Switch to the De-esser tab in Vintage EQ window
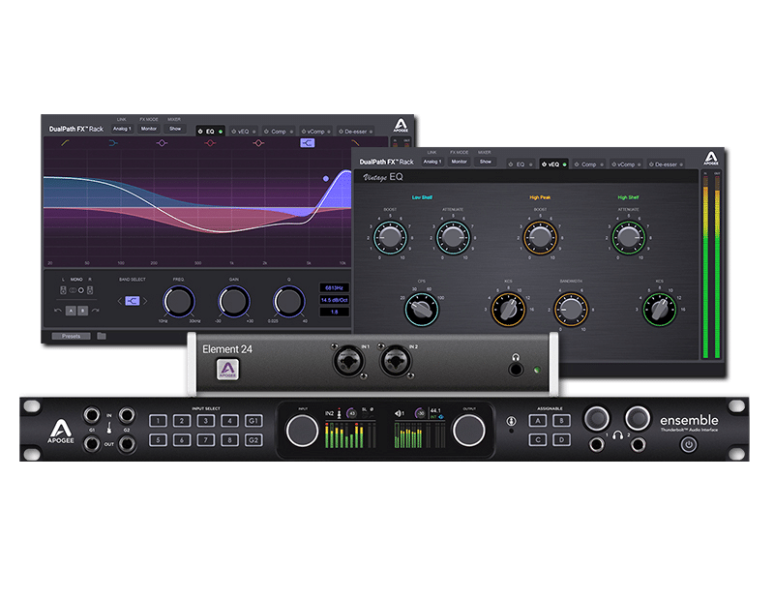Image resolution: width=774 pixels, height=598 pixels. coord(666,164)
